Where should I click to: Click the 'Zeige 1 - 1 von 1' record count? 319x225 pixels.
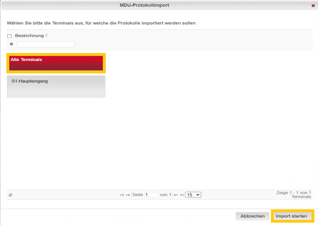point(294,193)
